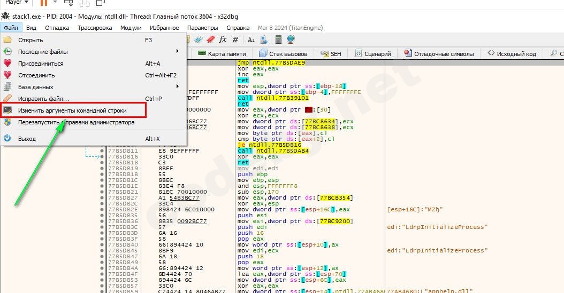564x293 pixels.
Task: Open the 'Отладка' menu
Action: pos(57,28)
